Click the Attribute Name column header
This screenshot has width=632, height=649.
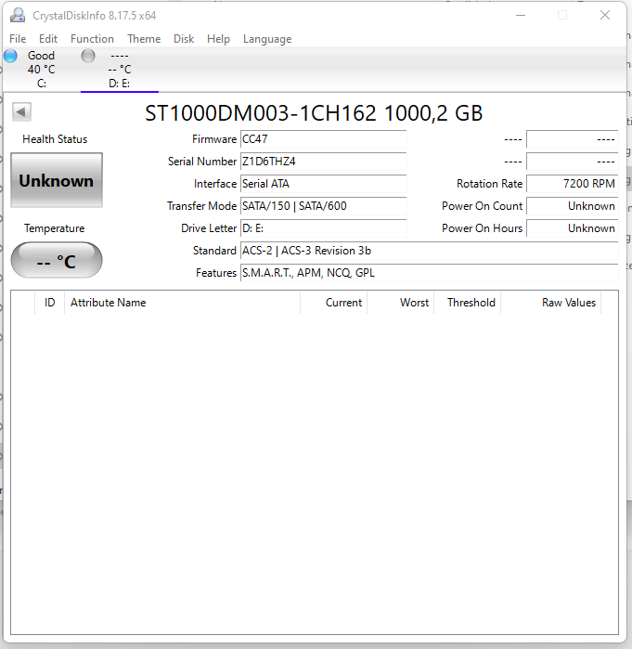183,303
